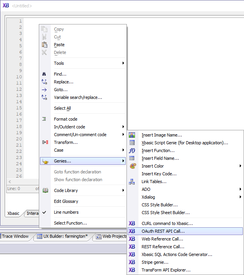Select Edit Glossary menu entry
The height and width of the screenshot is (275, 244).
[83, 201]
